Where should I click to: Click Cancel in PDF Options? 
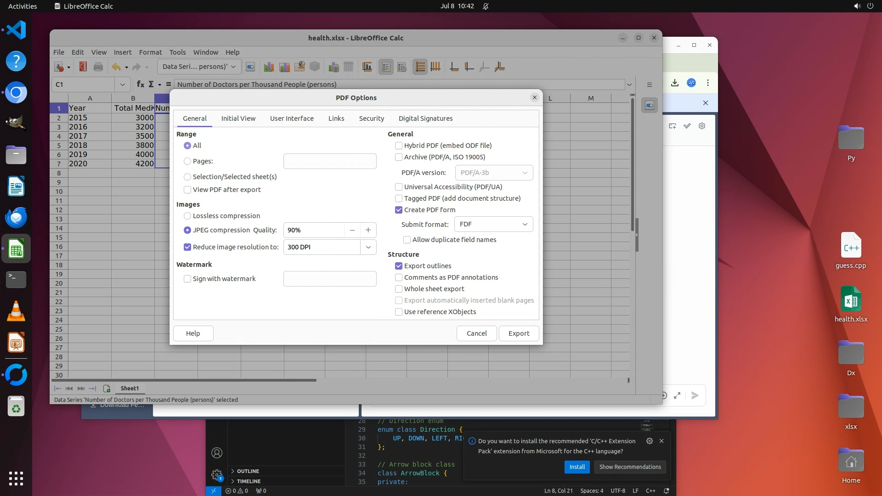476,333
